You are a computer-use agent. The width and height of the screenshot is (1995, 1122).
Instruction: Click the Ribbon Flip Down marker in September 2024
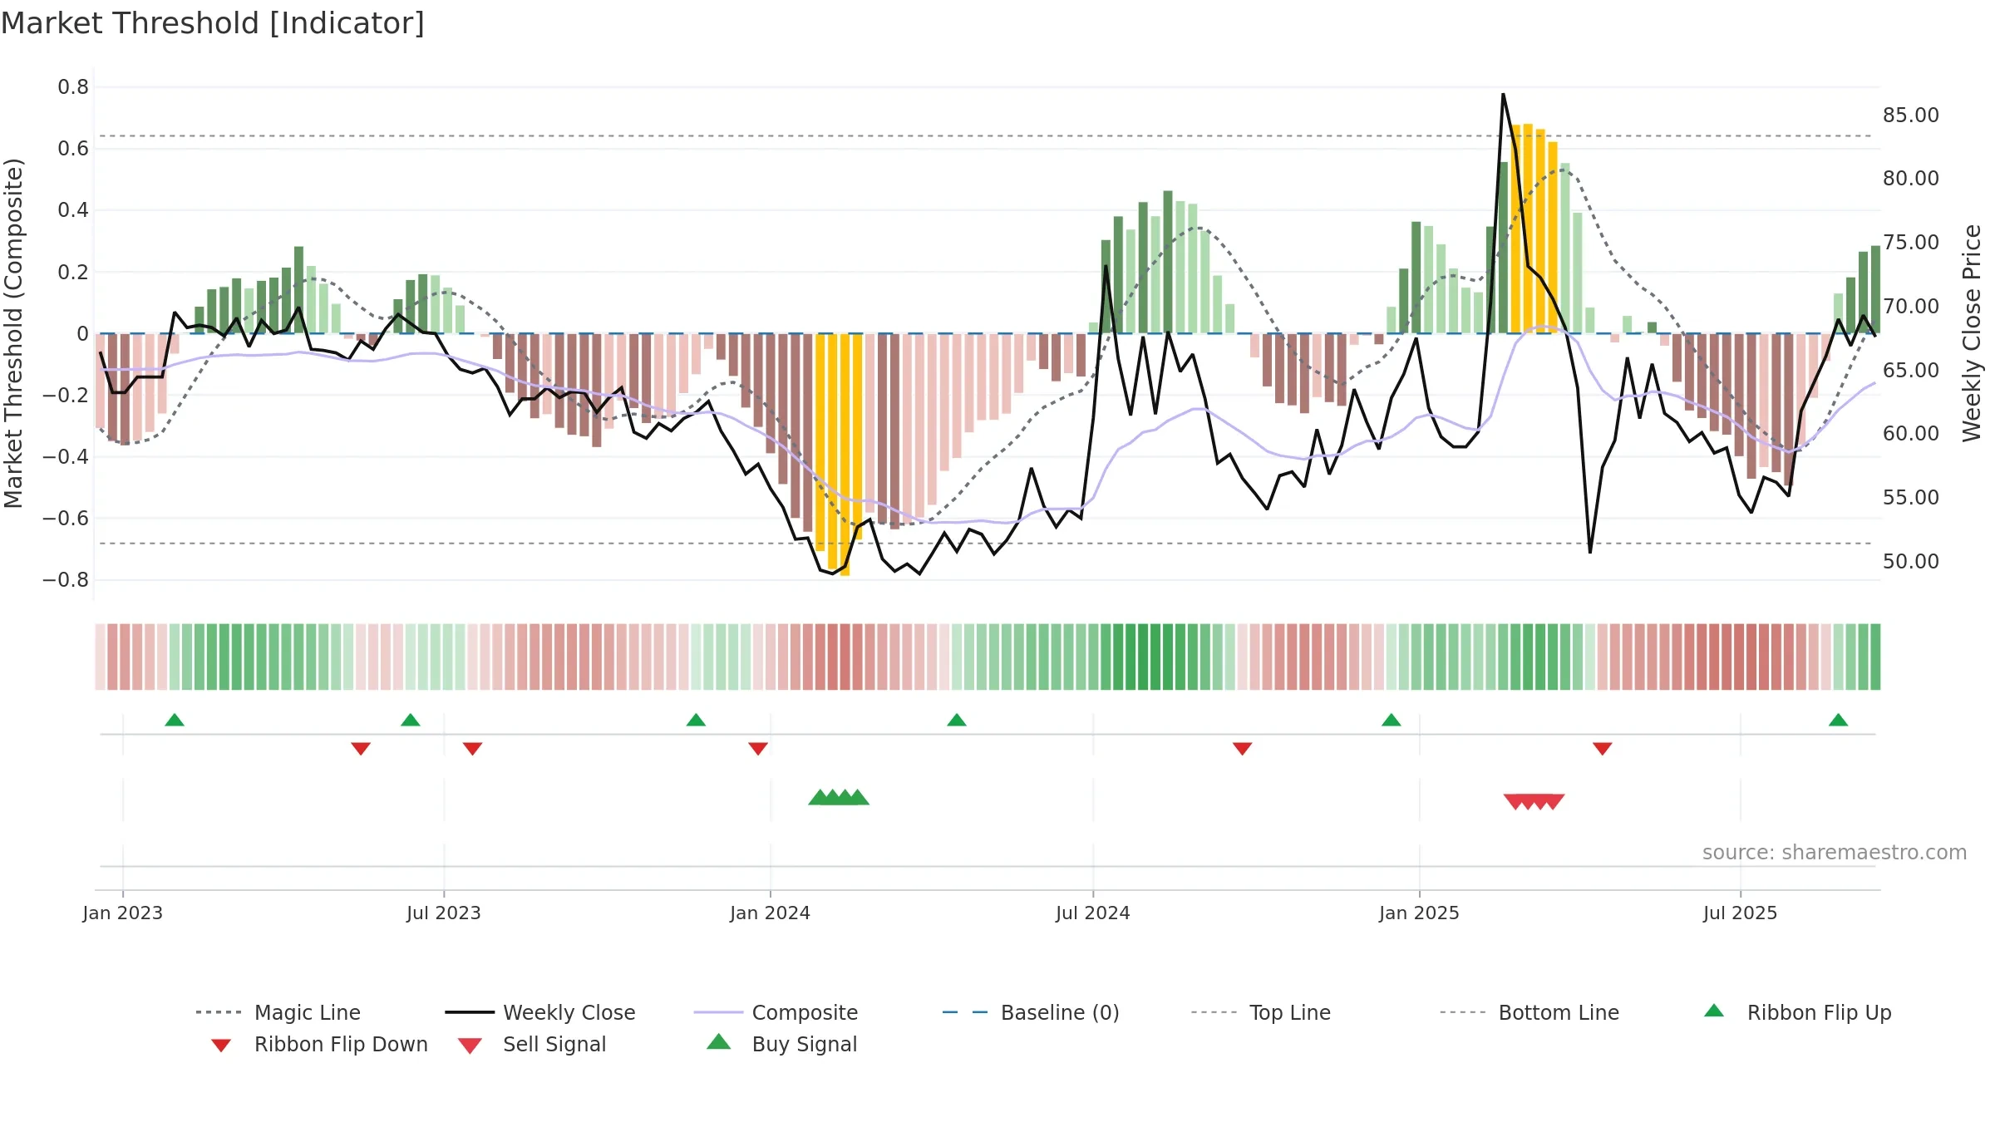pos(1243,749)
